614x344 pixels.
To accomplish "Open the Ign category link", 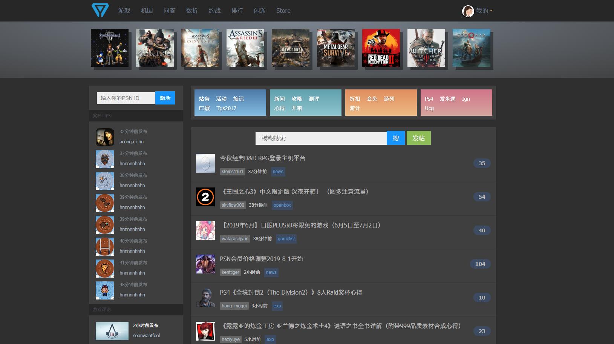I will pos(466,99).
